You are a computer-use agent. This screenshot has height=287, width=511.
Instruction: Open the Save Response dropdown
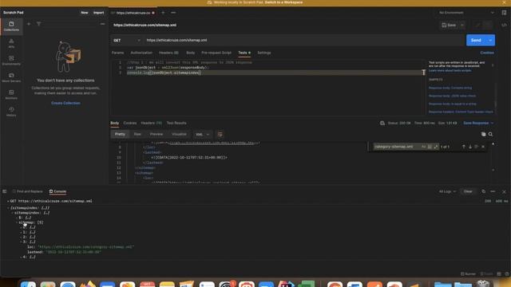click(x=478, y=123)
